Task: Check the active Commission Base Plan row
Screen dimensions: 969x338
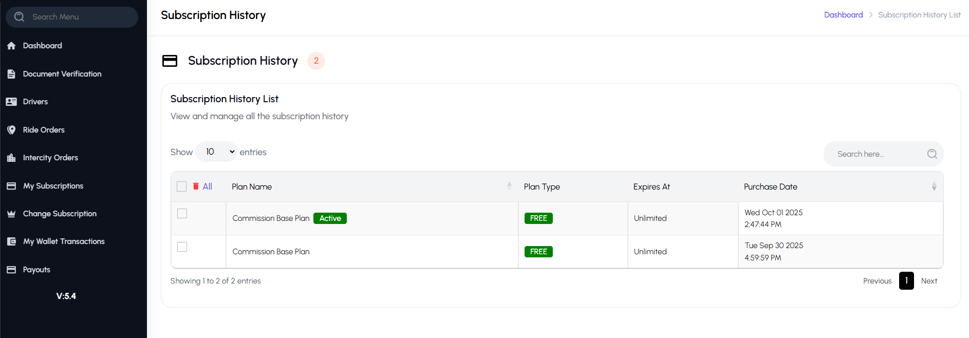Action: 182,214
